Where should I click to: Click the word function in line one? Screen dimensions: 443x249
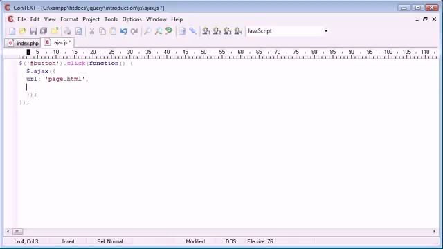pyautogui.click(x=104, y=63)
